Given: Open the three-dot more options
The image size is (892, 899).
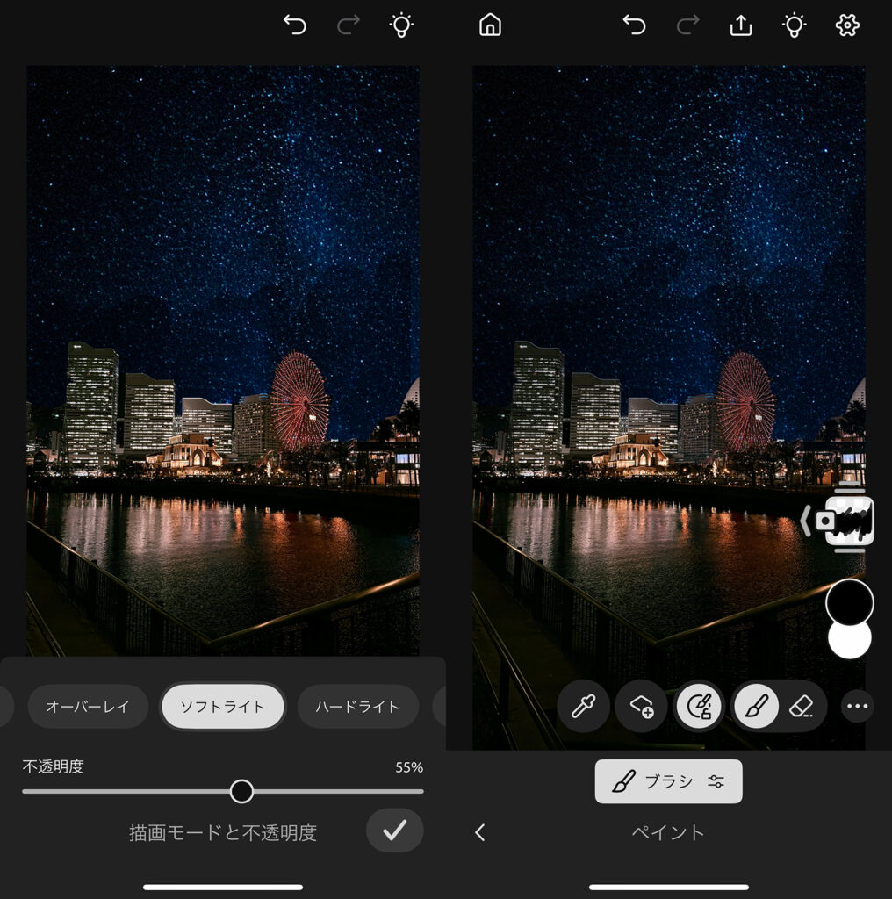Looking at the screenshot, I should click(x=858, y=707).
